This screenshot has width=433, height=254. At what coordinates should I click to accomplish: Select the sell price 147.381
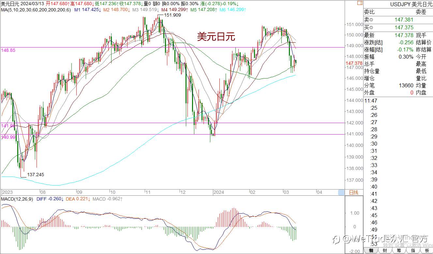tap(404, 20)
